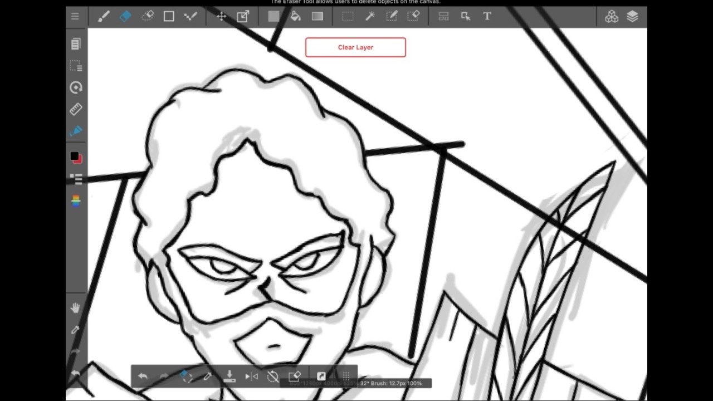Open the rainbow color panel
This screenshot has height=401, width=713.
pos(76,200)
